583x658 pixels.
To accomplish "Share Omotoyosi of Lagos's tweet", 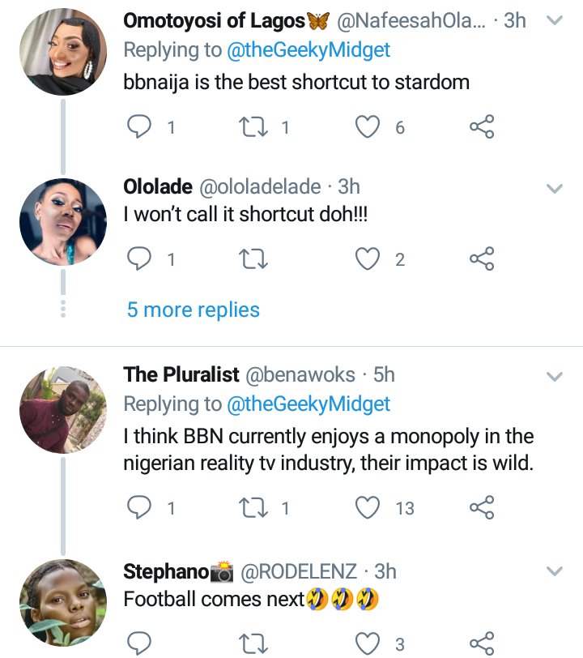I will click(482, 127).
